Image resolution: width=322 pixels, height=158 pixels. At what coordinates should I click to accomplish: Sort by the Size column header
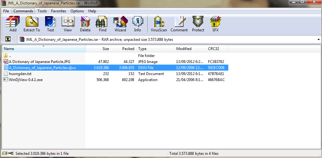coord(98,49)
